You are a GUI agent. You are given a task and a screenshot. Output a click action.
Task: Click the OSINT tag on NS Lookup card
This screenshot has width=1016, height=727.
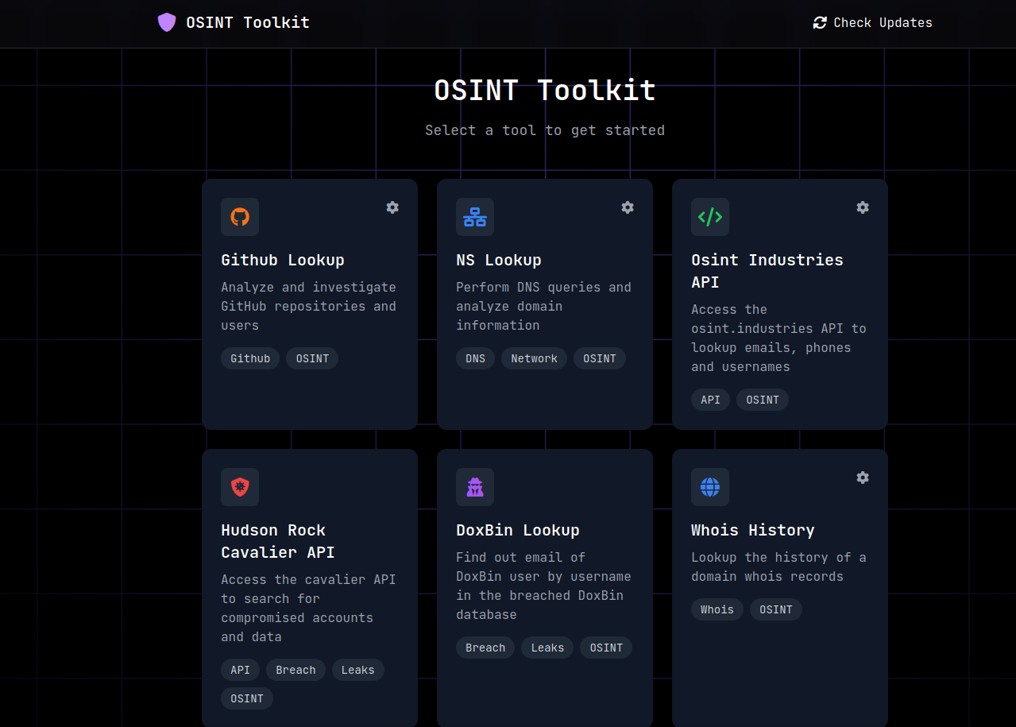[x=600, y=358]
